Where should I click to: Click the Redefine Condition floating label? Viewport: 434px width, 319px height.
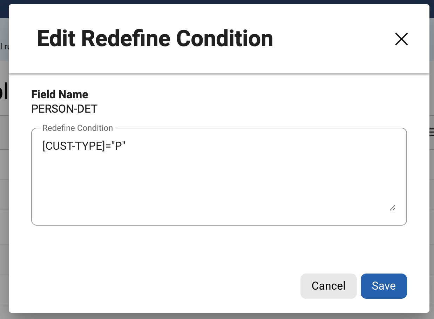point(77,128)
